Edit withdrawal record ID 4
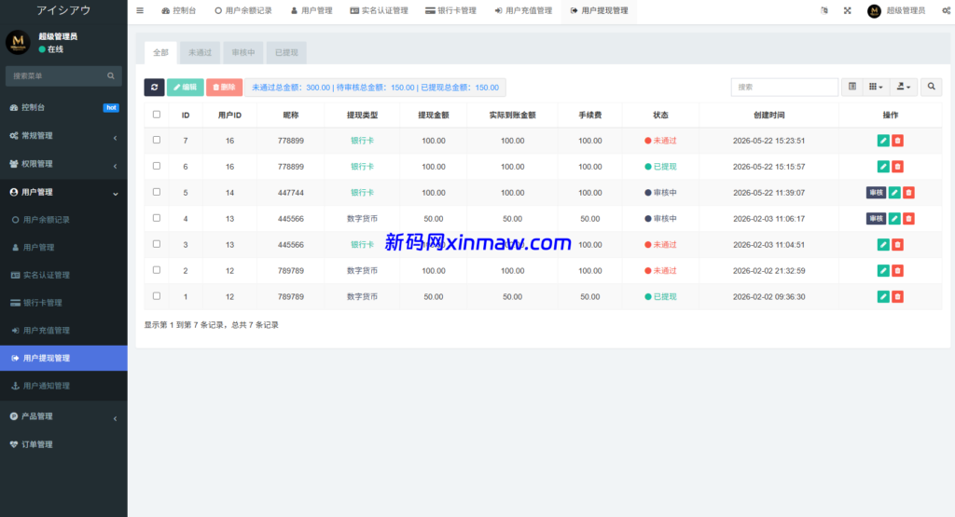The image size is (955, 517). 894,218
